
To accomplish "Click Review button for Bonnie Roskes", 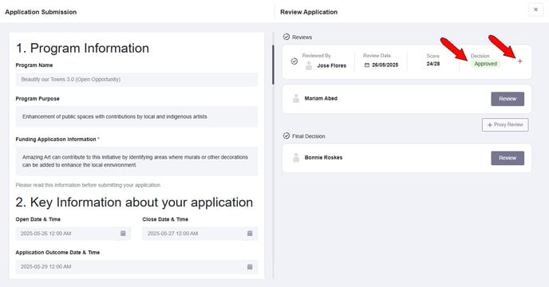I will click(x=508, y=158).
